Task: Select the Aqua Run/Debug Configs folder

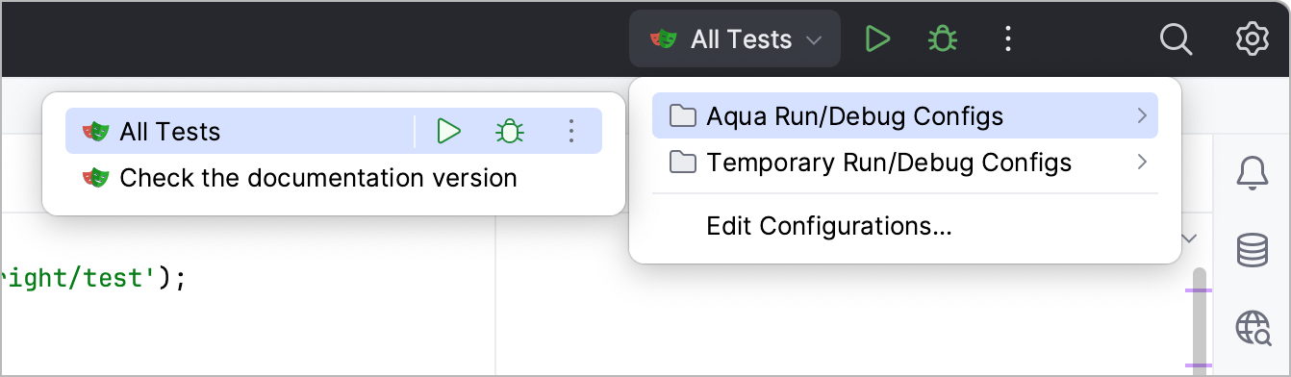Action: click(905, 115)
